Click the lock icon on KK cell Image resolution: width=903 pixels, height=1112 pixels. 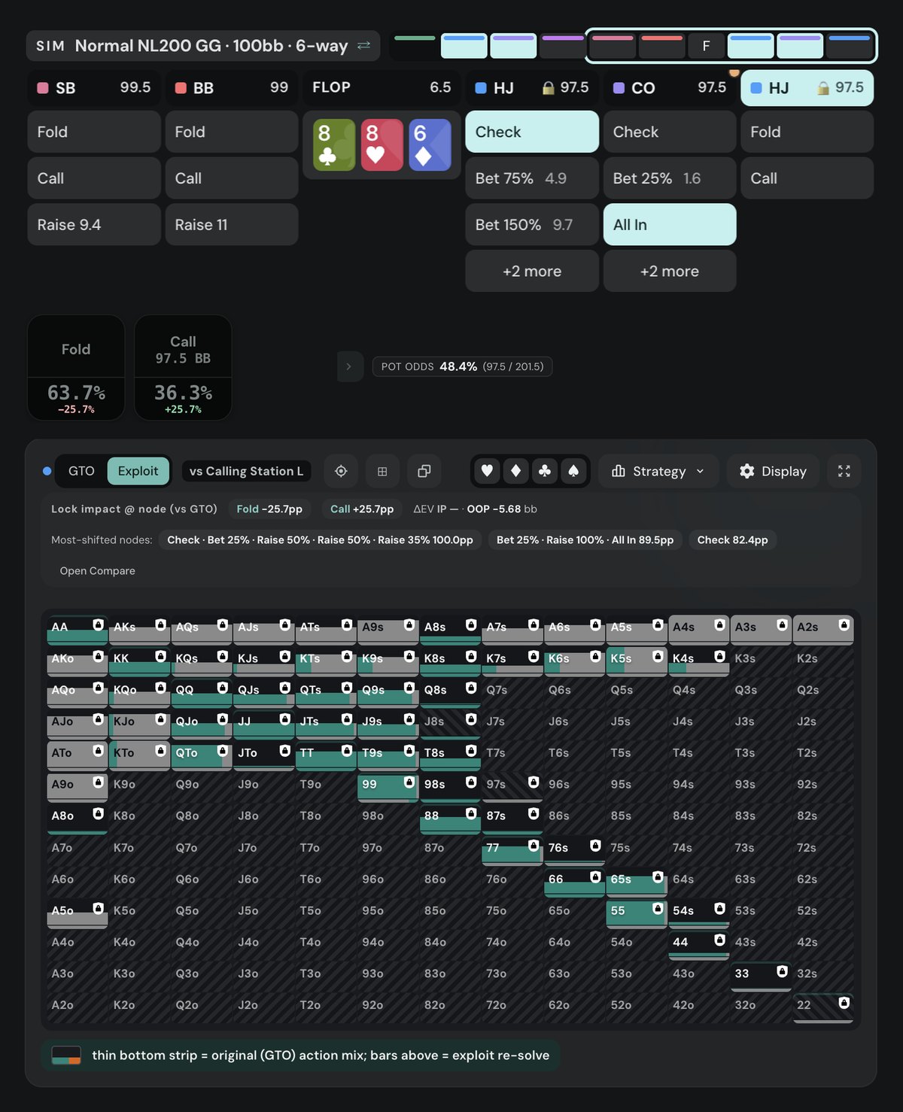pos(160,657)
